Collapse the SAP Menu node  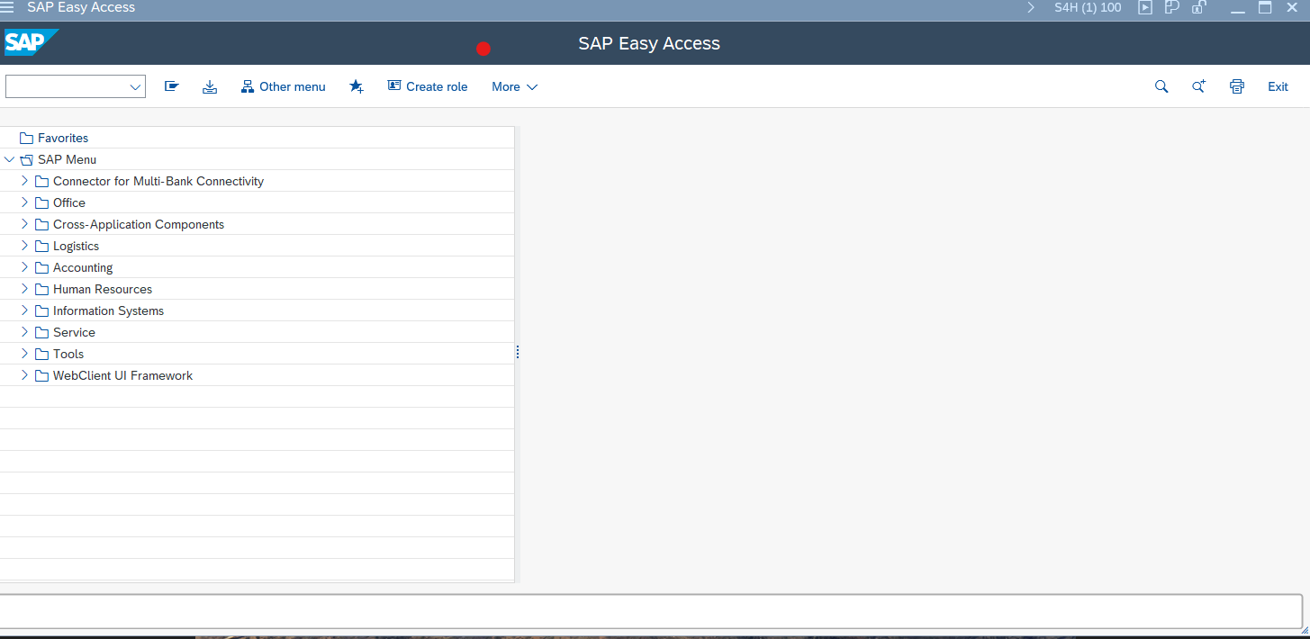[9, 159]
